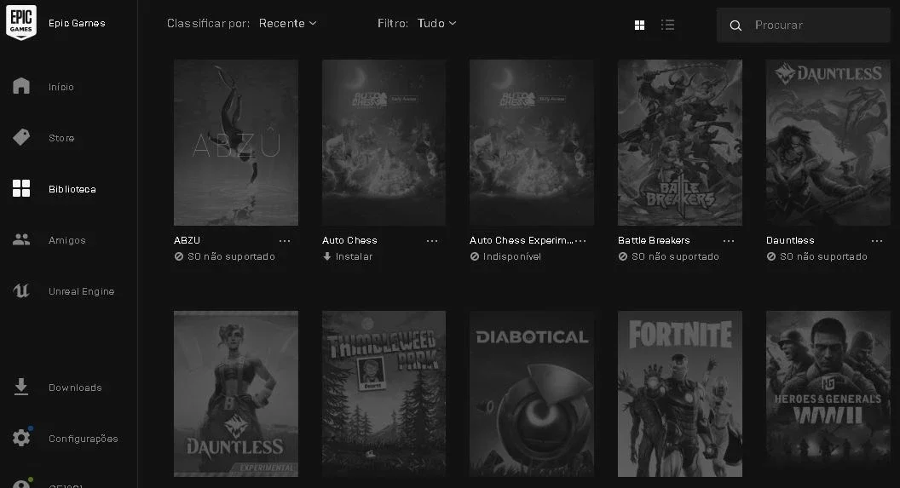Image resolution: width=900 pixels, height=488 pixels.
Task: Click 'SO não suportado' under ABZU
Action: 231,256
